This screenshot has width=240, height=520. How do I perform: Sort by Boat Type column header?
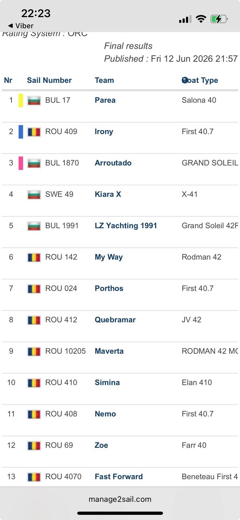click(x=200, y=80)
